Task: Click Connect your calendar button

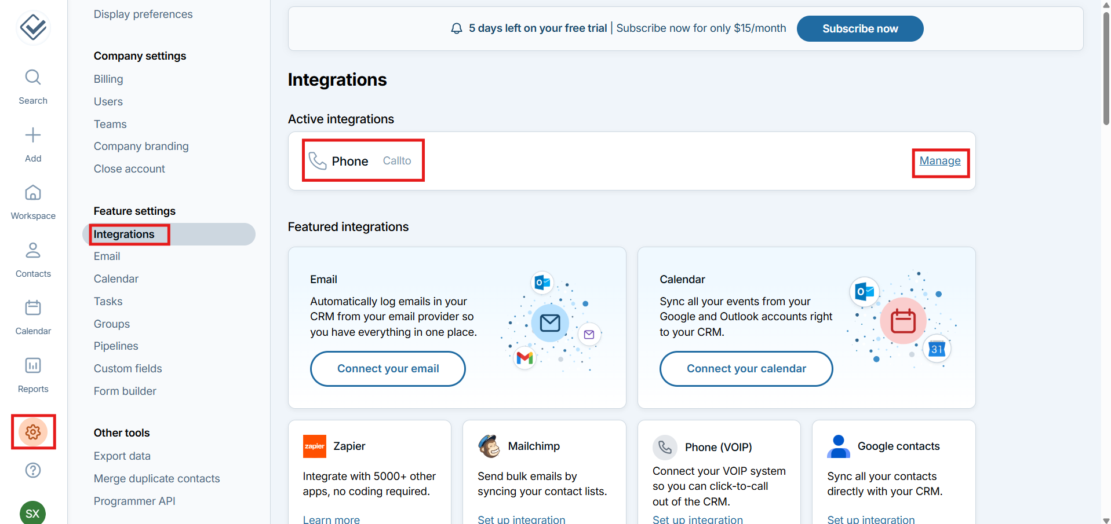Action: click(x=746, y=369)
